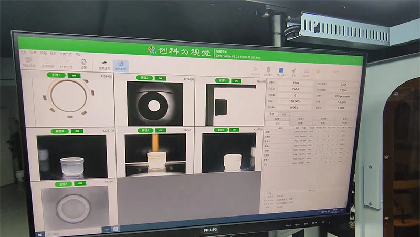Click the blue square stop icon

click(x=281, y=71)
